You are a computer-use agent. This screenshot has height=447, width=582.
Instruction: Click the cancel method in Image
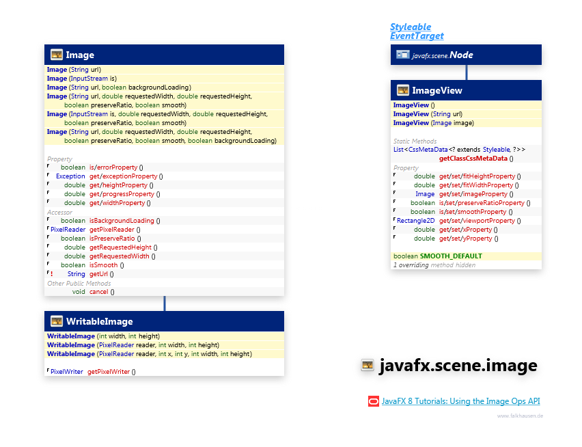point(100,292)
